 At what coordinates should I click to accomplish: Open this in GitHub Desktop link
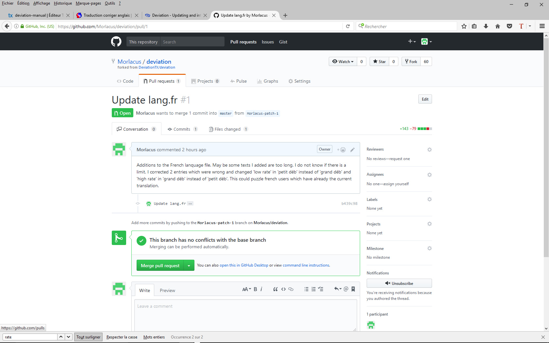pos(244,265)
